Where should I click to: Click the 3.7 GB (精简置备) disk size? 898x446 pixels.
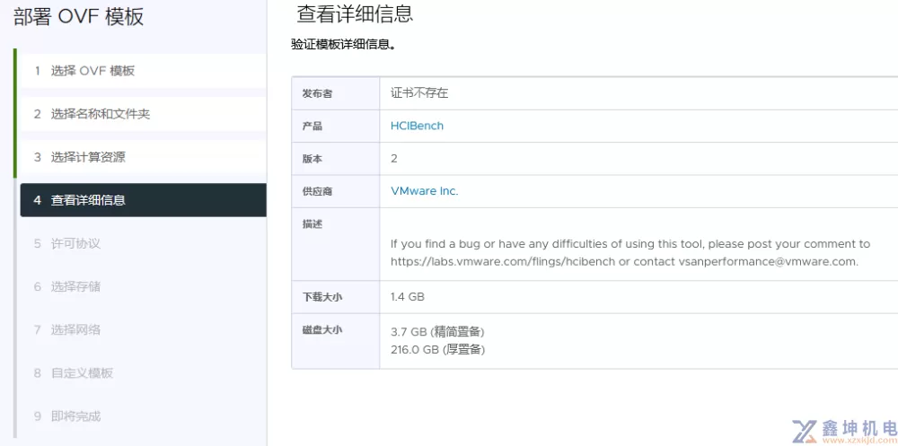(x=437, y=332)
